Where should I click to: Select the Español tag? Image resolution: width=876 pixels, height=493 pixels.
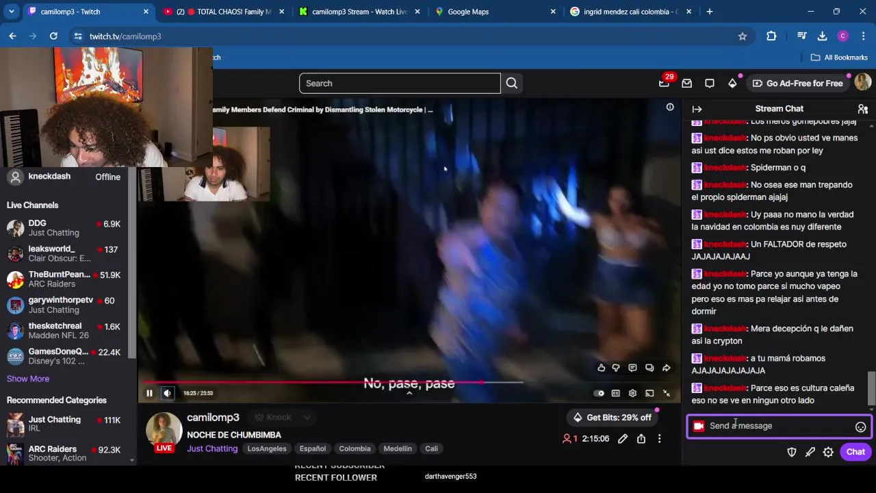313,448
